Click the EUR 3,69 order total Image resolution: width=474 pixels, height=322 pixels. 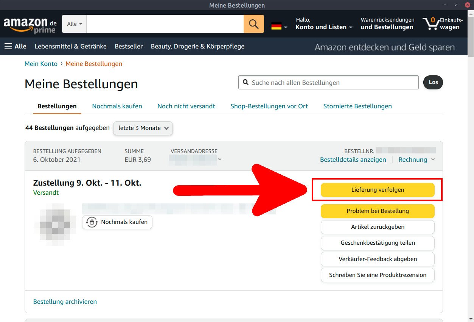(x=138, y=159)
